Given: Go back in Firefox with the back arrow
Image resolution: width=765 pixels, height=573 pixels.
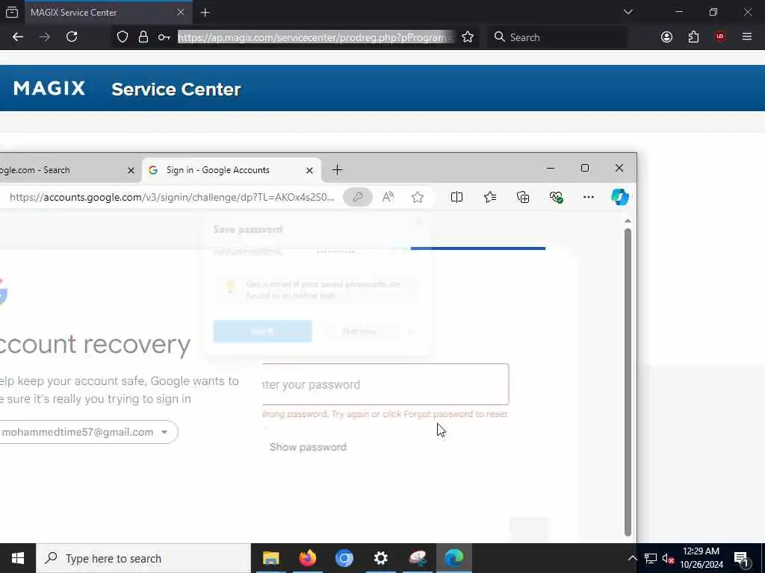Looking at the screenshot, I should (x=18, y=37).
